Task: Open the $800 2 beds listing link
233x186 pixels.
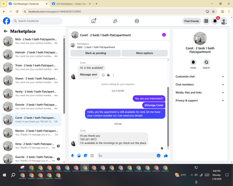Action: click(96, 47)
